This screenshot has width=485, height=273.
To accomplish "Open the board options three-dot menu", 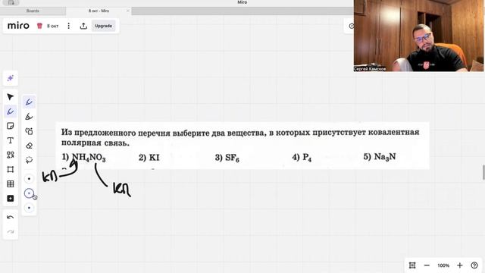I will (69, 26).
